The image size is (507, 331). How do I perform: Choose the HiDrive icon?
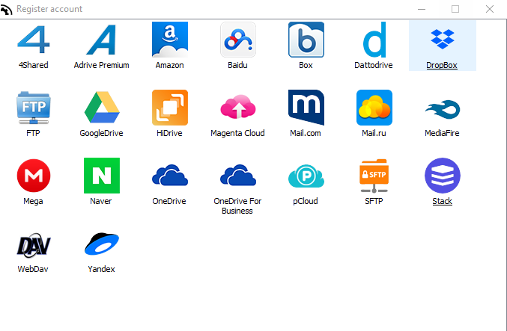click(170, 108)
